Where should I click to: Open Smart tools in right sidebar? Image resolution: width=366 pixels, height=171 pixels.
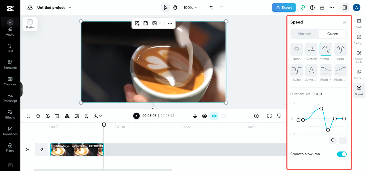tap(359, 57)
